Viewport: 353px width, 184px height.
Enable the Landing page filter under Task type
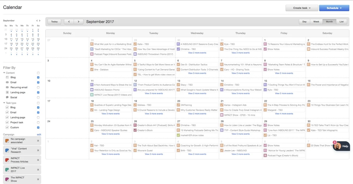click(38, 117)
